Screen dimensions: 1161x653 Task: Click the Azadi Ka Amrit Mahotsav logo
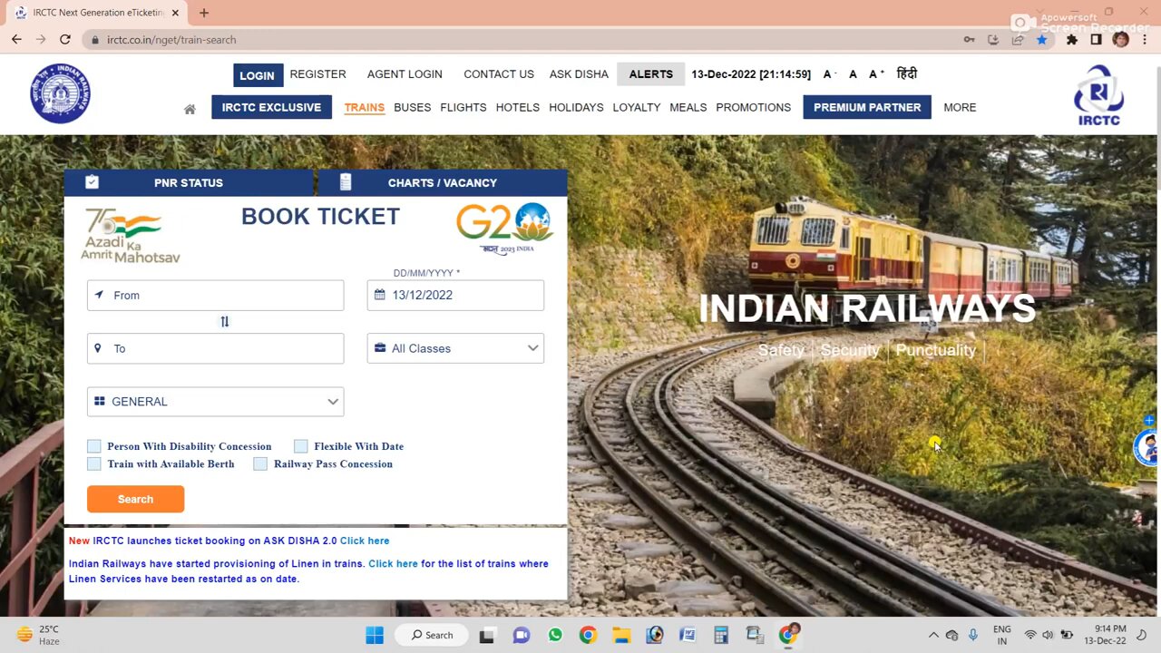point(131,236)
